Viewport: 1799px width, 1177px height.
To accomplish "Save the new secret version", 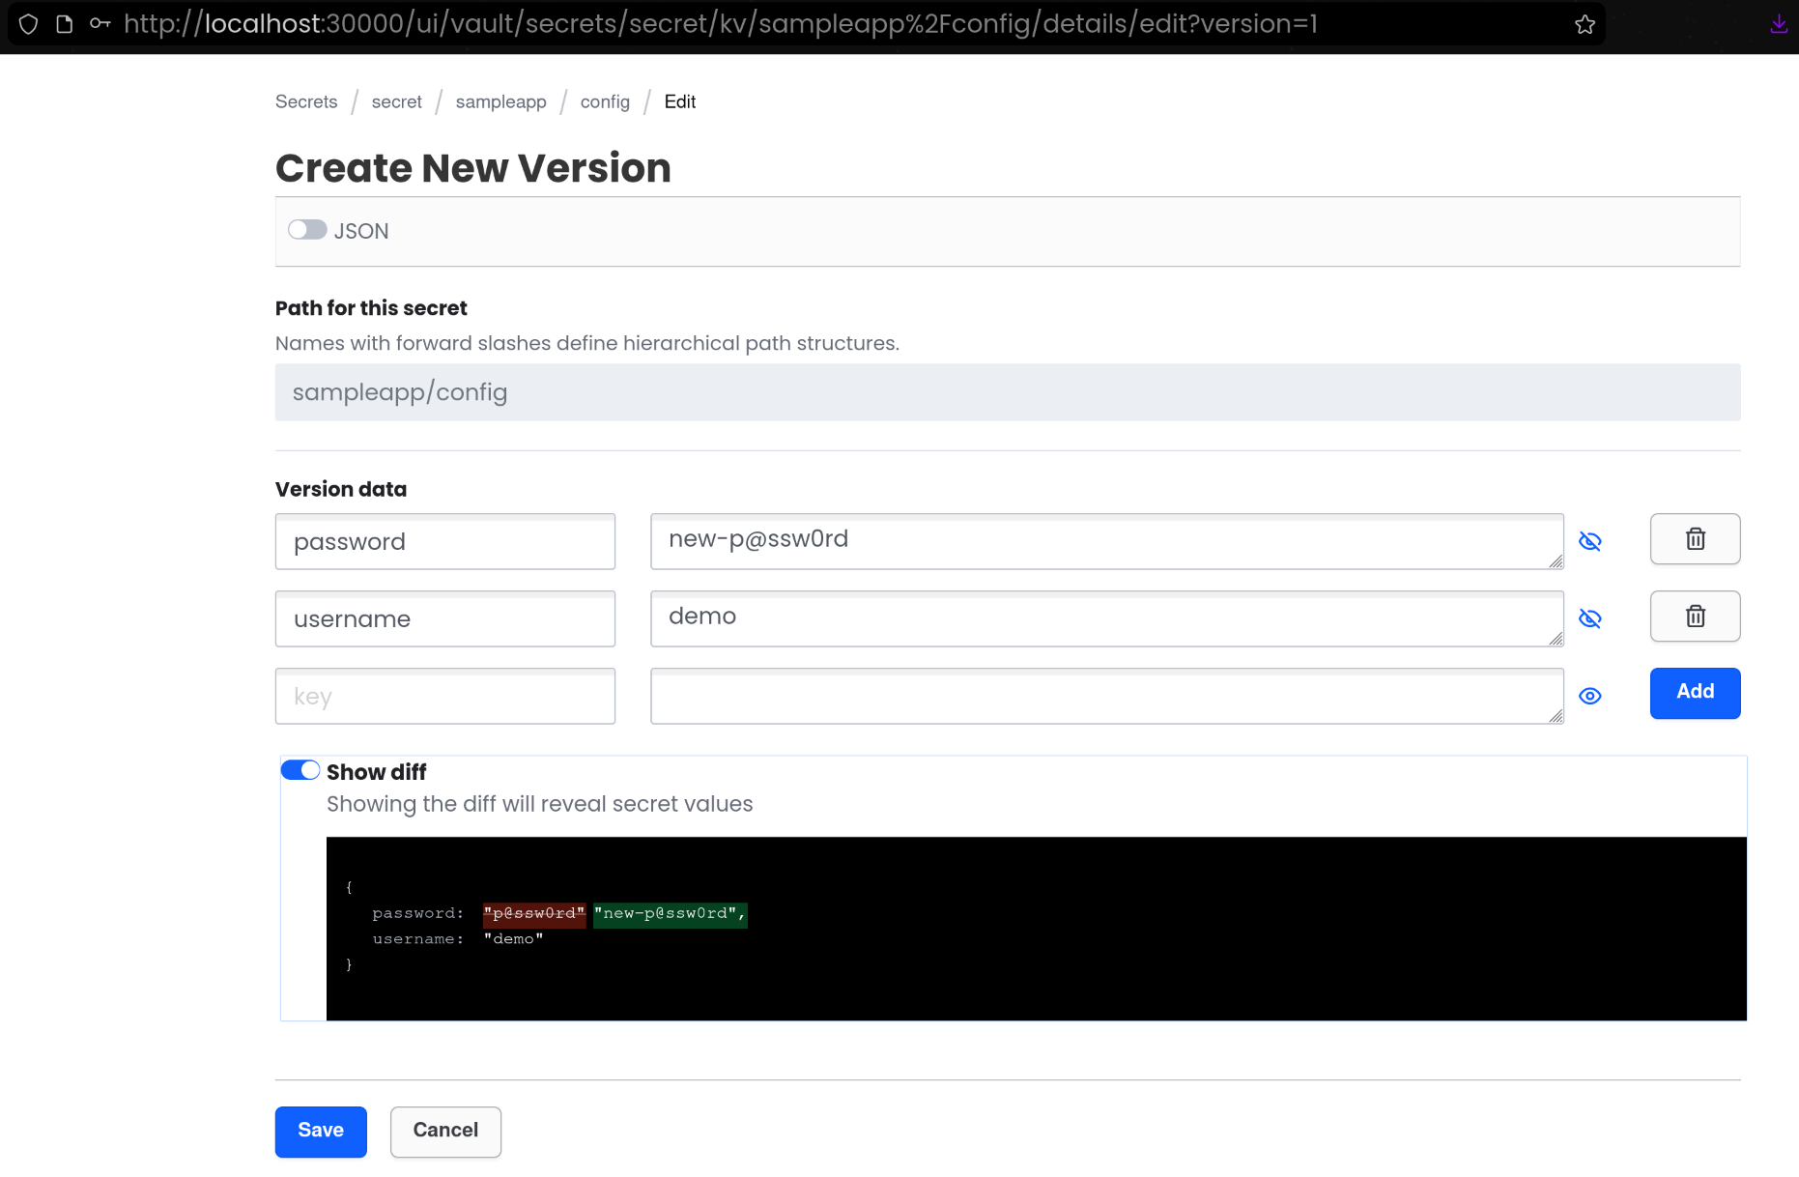I will 321,1132.
